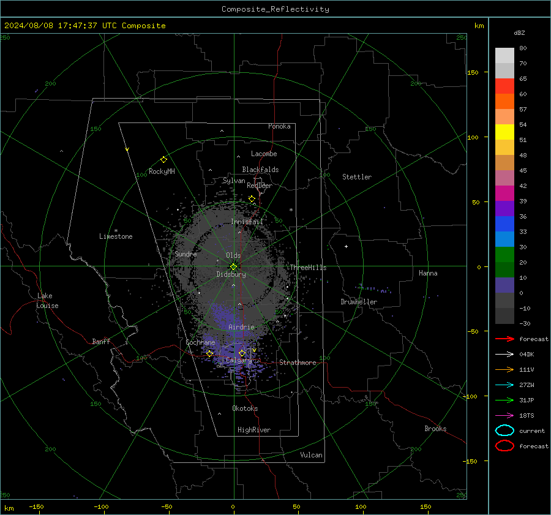The height and width of the screenshot is (515, 551).
Task: Click the Hanna city label
Action: point(428,273)
